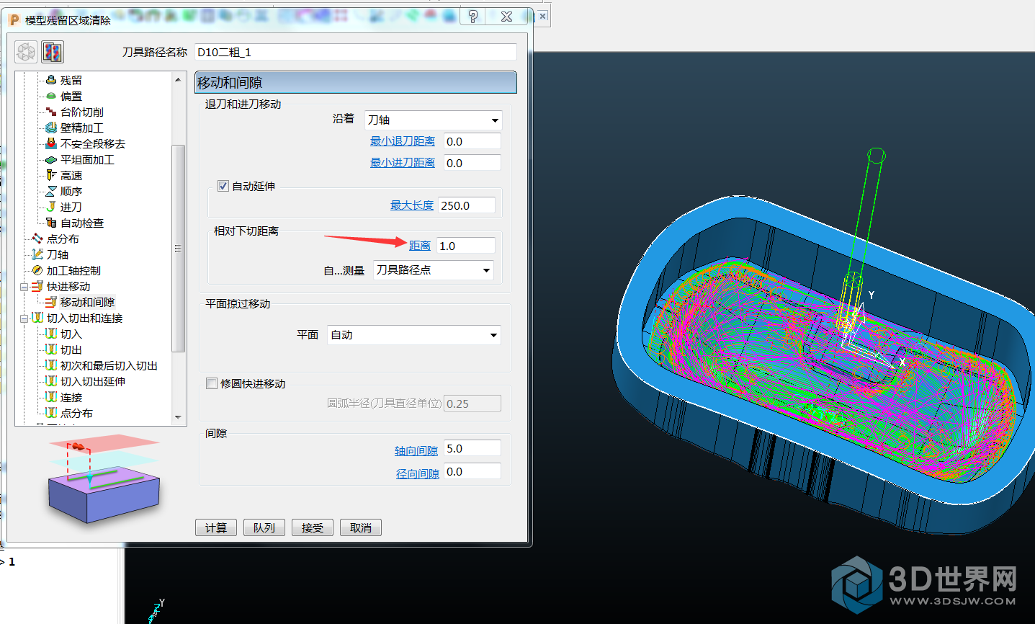
Task: Click the tree scrollbar down arrow
Action: click(x=179, y=418)
